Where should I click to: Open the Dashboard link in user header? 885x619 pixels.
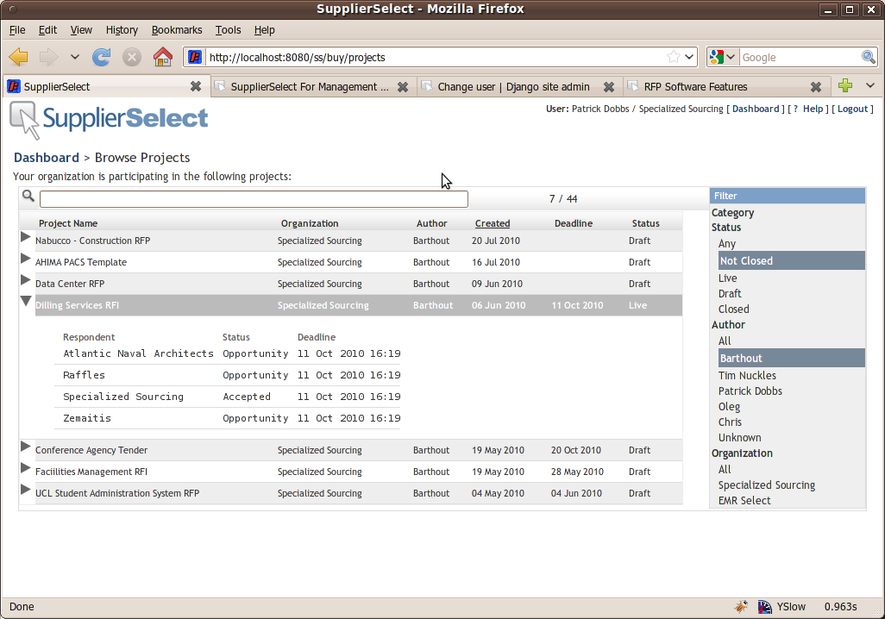coord(756,109)
